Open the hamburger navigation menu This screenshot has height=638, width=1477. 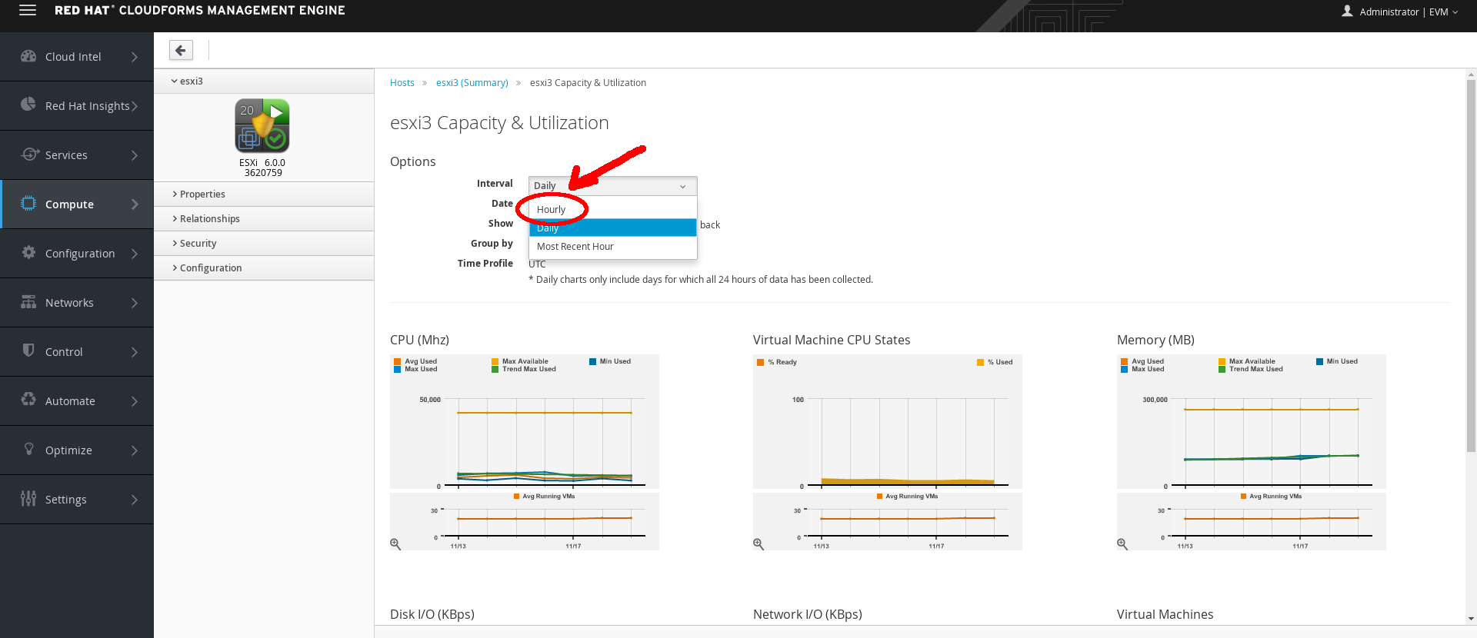(x=28, y=10)
